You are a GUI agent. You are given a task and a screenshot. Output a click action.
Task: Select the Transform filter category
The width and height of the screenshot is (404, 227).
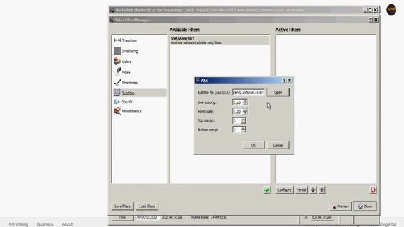coord(140,40)
